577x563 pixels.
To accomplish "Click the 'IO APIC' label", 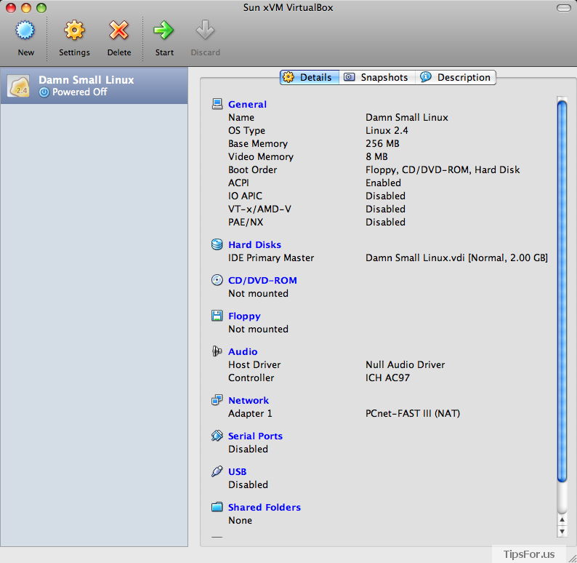I will pos(245,196).
